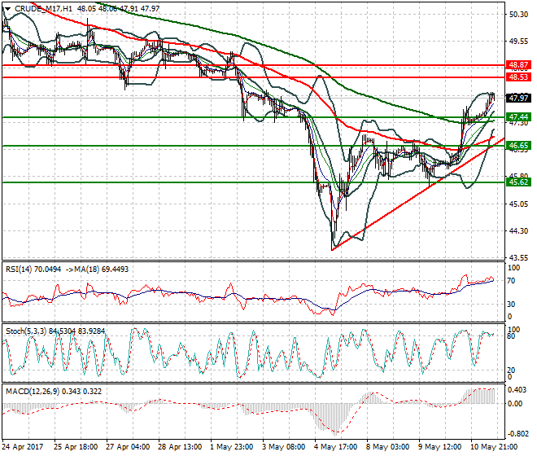Click the Stochastic scale value 20
The height and width of the screenshot is (456, 537).
(511, 370)
